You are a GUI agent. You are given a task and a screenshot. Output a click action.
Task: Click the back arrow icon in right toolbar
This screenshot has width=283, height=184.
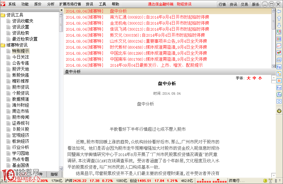click(279, 11)
